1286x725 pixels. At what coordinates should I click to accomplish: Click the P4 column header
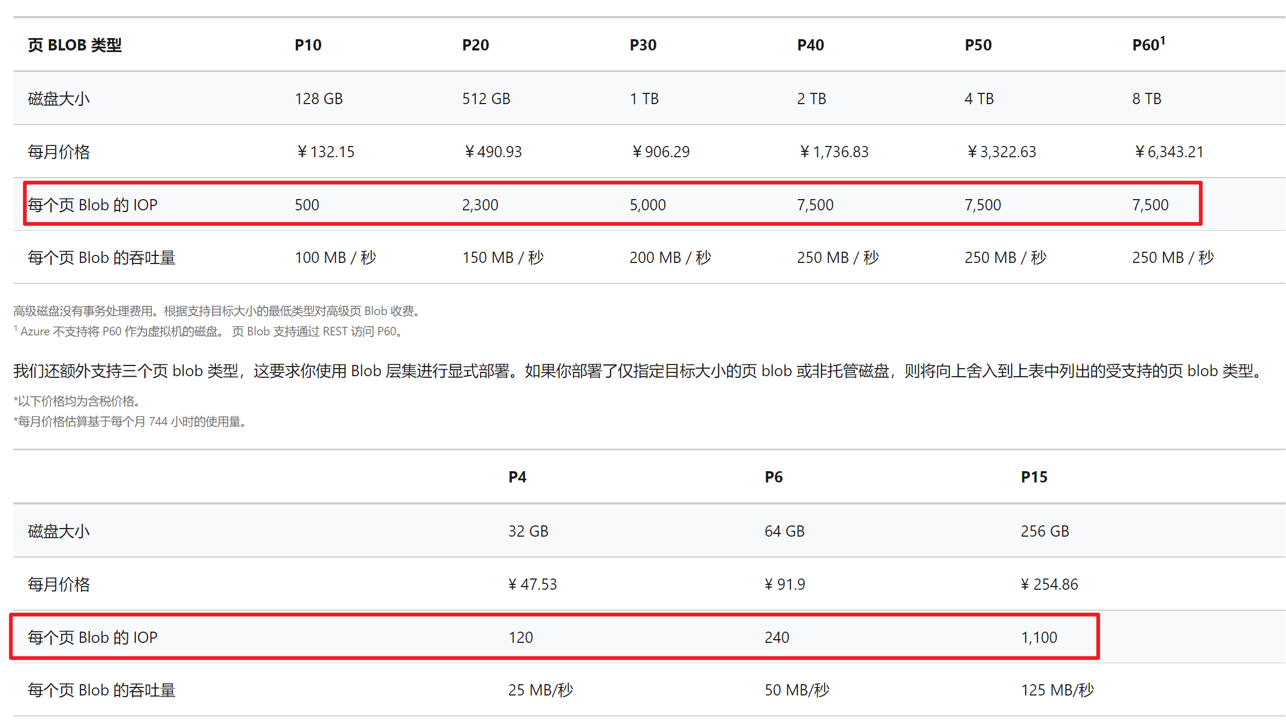(x=517, y=477)
